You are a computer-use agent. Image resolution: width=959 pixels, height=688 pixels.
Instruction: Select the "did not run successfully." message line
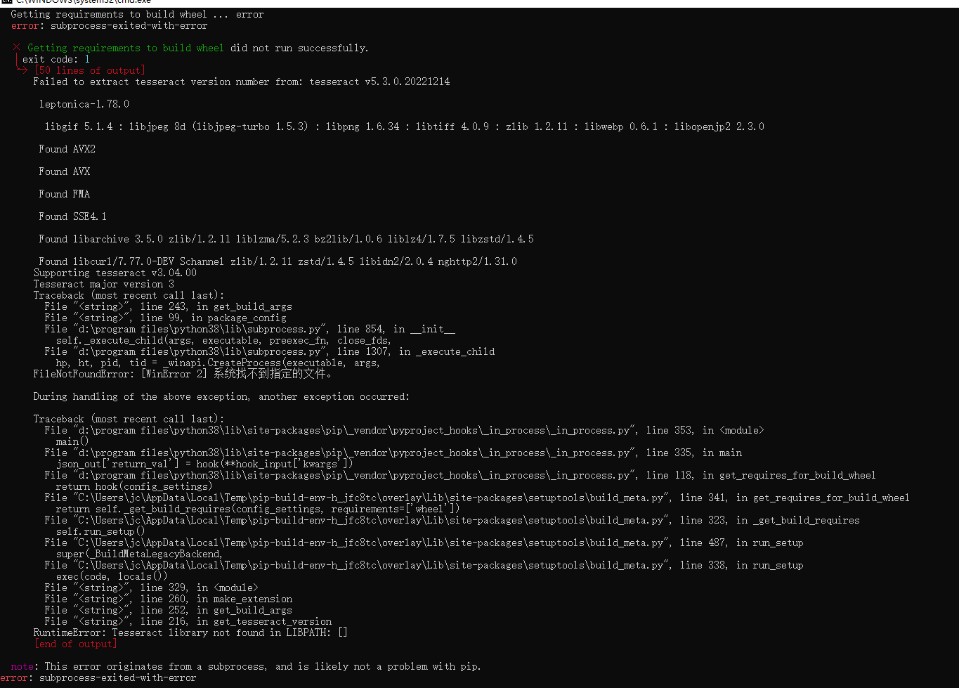click(x=190, y=48)
